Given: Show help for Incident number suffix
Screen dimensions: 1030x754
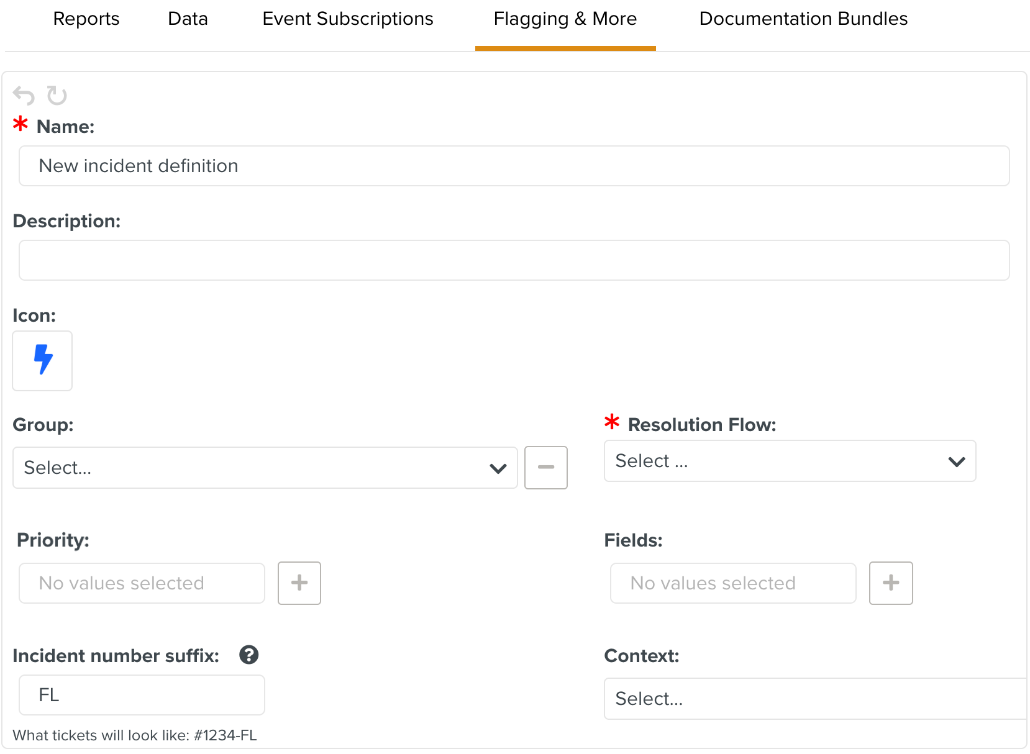Looking at the screenshot, I should pyautogui.click(x=248, y=655).
